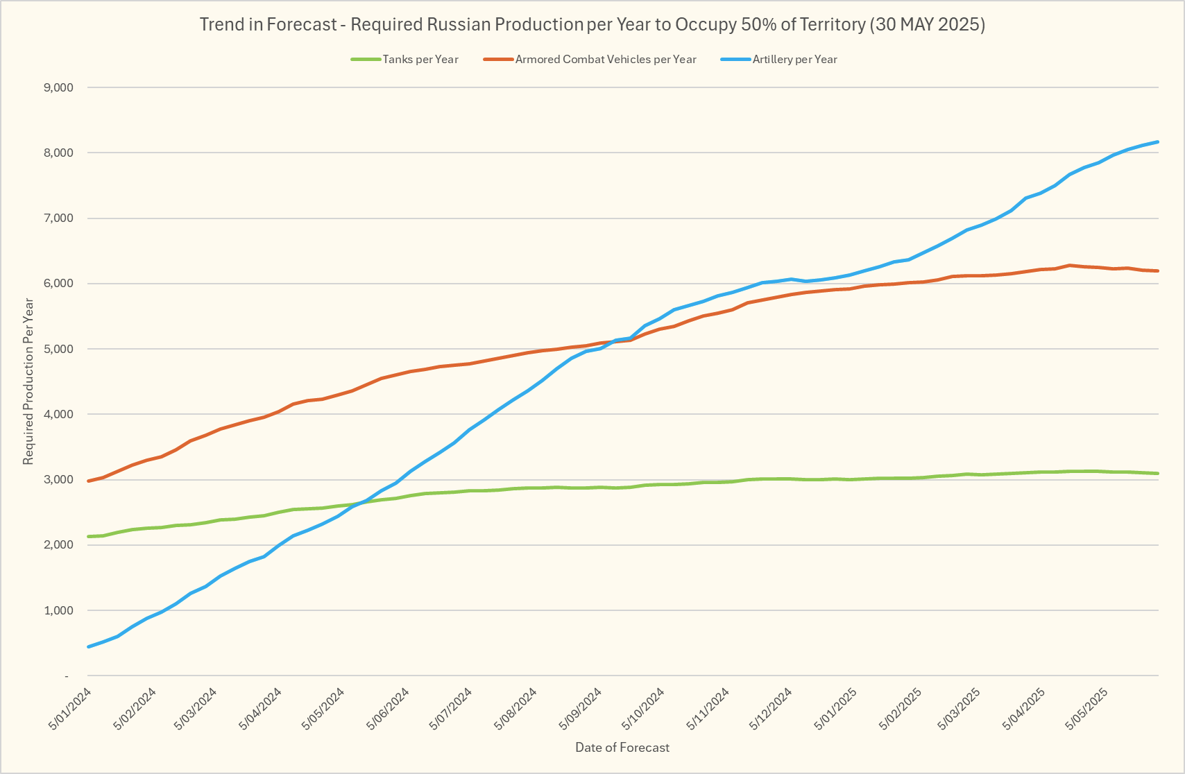Select the blue Artillery per Year legend swatch
The image size is (1185, 774).
pyautogui.click(x=735, y=60)
